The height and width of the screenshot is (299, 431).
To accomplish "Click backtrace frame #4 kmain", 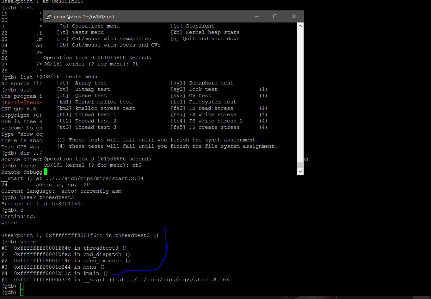I will [55, 273].
